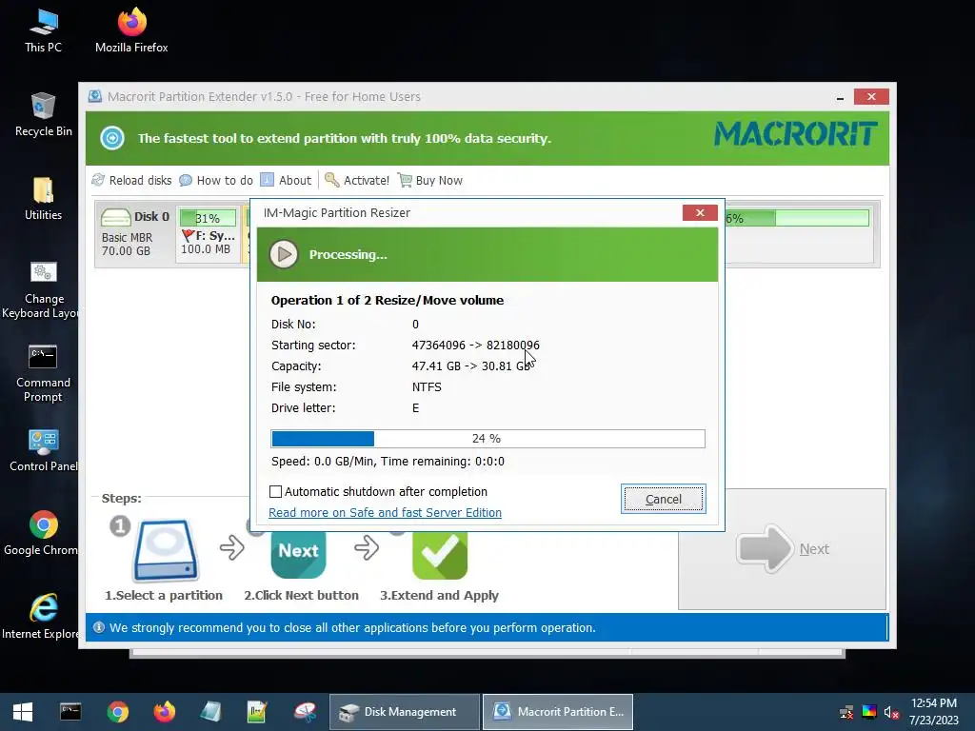
Task: Click Activate! key icon button
Action: pyautogui.click(x=357, y=180)
